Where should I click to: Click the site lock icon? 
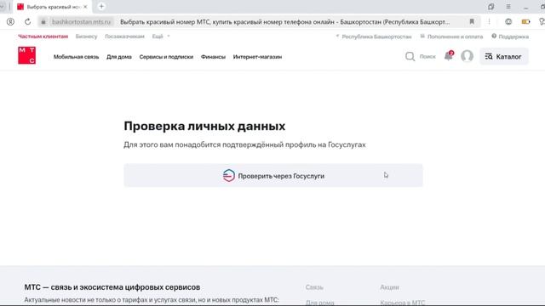[43, 22]
